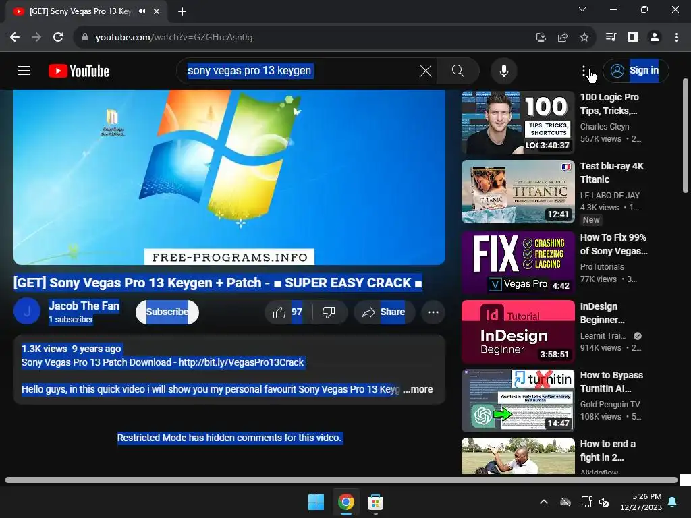Image resolution: width=691 pixels, height=518 pixels.
Task: Go to YouTube home via logo
Action: pyautogui.click(x=79, y=71)
